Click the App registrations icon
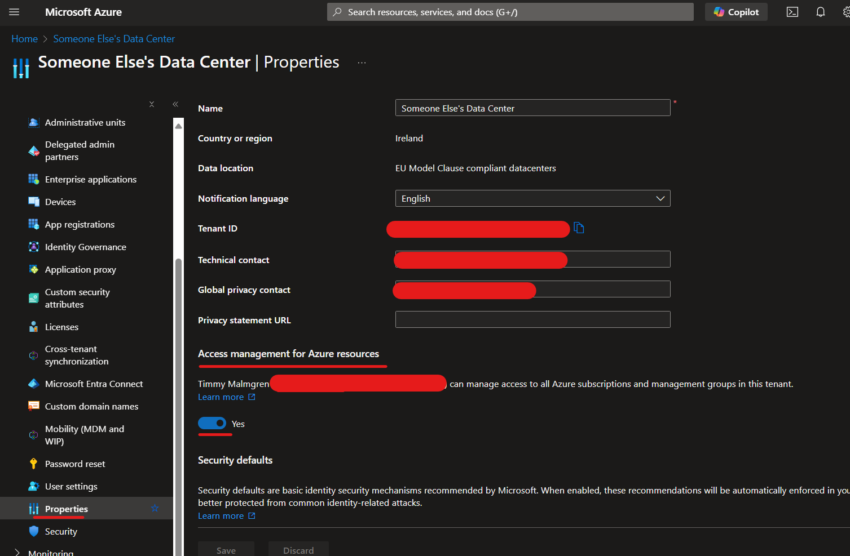Image resolution: width=850 pixels, height=556 pixels. pyautogui.click(x=34, y=224)
